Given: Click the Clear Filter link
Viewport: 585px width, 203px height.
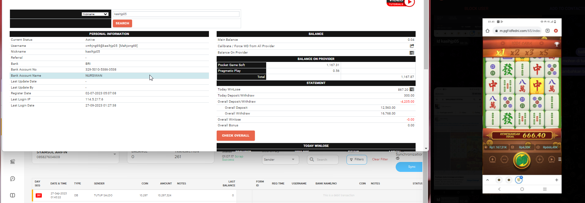Looking at the screenshot, I should tap(380, 159).
